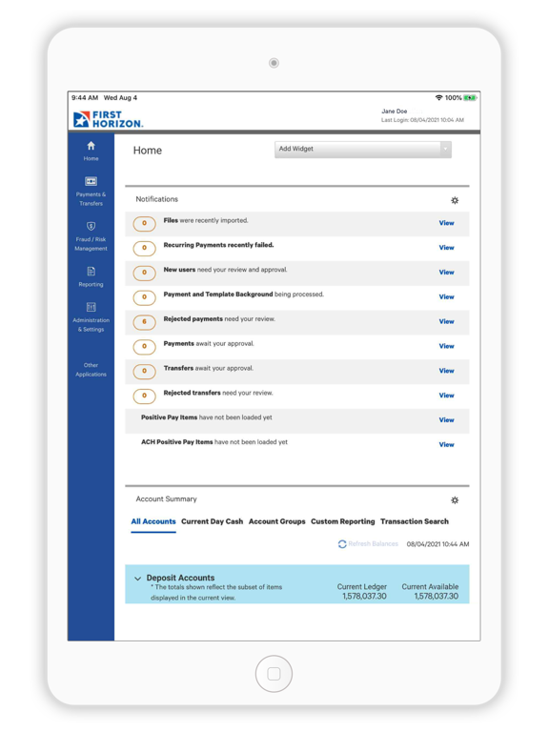The image size is (549, 732).
Task: Collapse the Deposit Accounts section chevron
Action: pyautogui.click(x=137, y=579)
